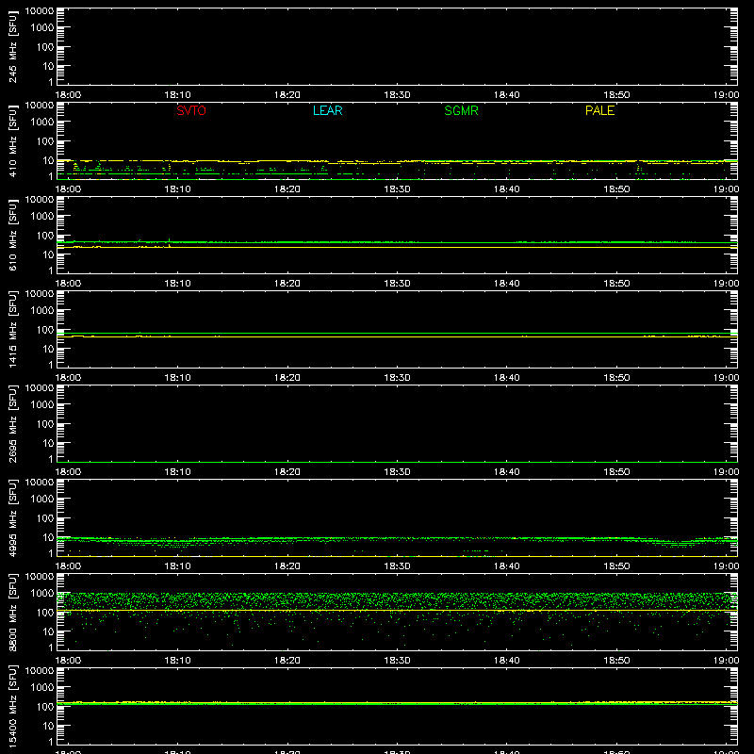Select the 245 MHz [SFU] axis title
Image resolution: width=754 pixels, height=754 pixels.
(12, 47)
